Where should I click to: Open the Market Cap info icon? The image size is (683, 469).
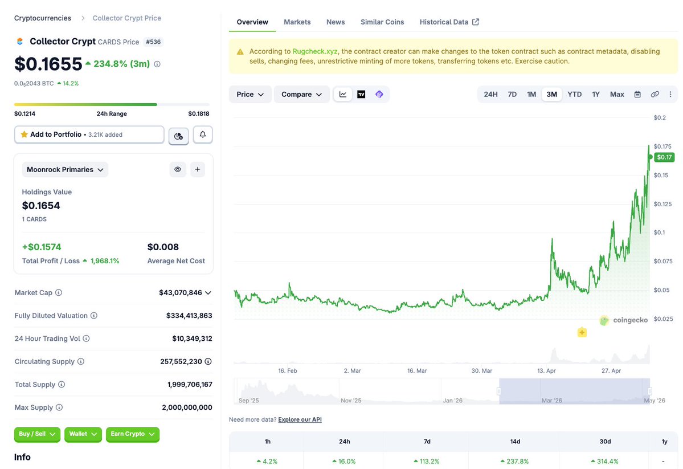[58, 292]
